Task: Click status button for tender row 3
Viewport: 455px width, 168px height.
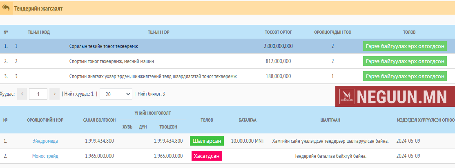Action: pos(405,76)
